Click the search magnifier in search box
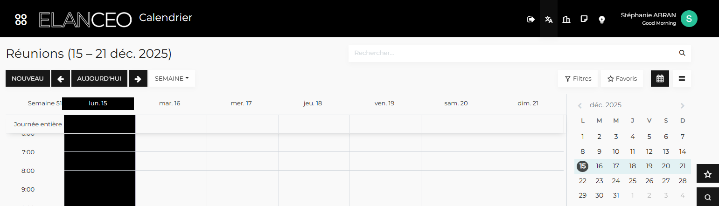Image resolution: width=719 pixels, height=206 pixels. click(x=682, y=53)
